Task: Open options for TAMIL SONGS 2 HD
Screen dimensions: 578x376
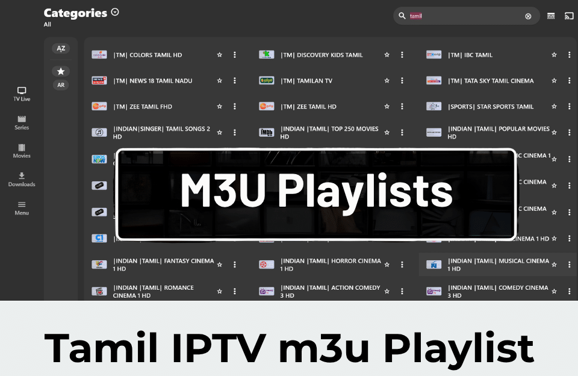Action: pyautogui.click(x=234, y=132)
